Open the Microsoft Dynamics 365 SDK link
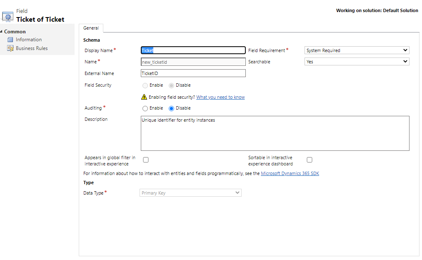Image resolution: width=422 pixels, height=260 pixels. 290,173
